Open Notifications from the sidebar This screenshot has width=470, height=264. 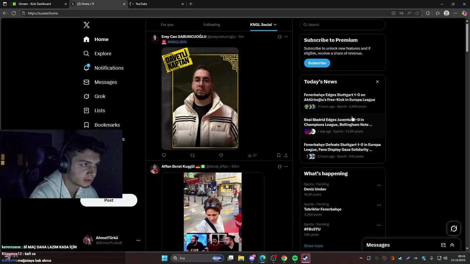(x=104, y=68)
